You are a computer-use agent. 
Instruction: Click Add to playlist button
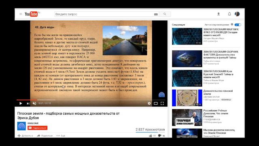25,136
